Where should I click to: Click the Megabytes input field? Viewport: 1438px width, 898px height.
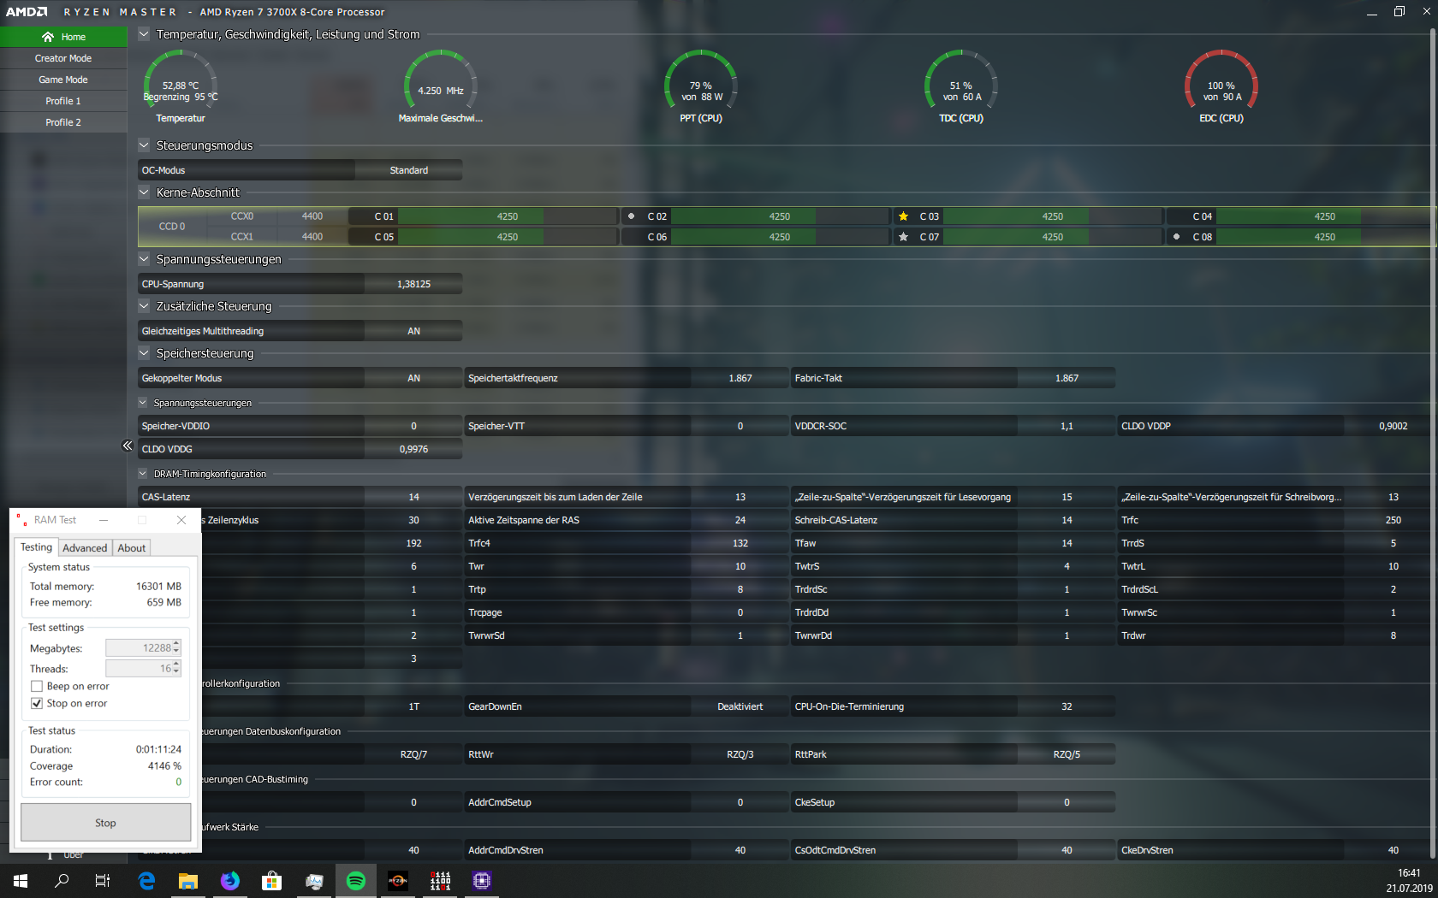(139, 648)
